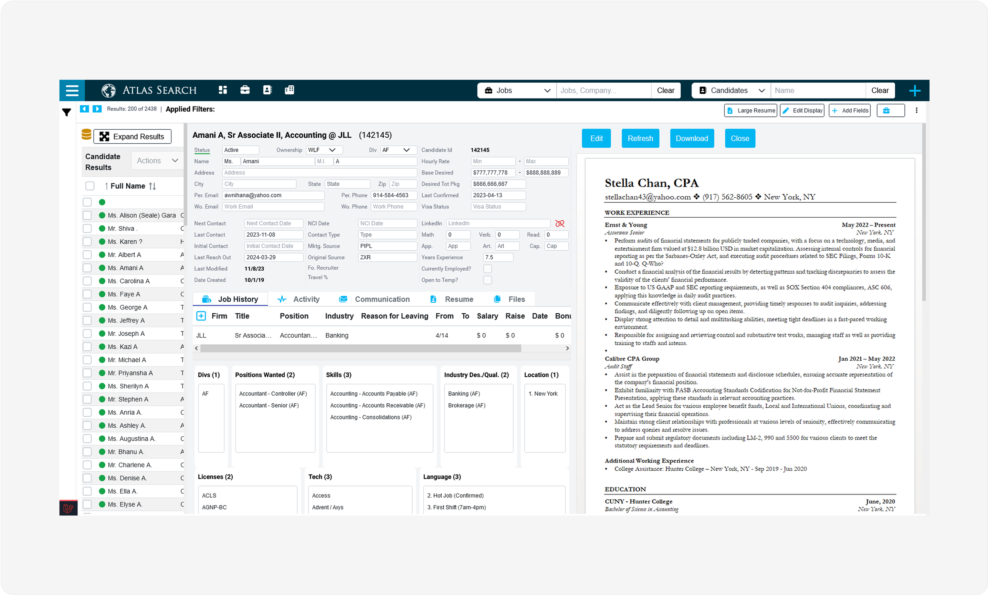Click the broken LinkedIn link icon
Image resolution: width=988 pixels, height=595 pixels.
560,223
